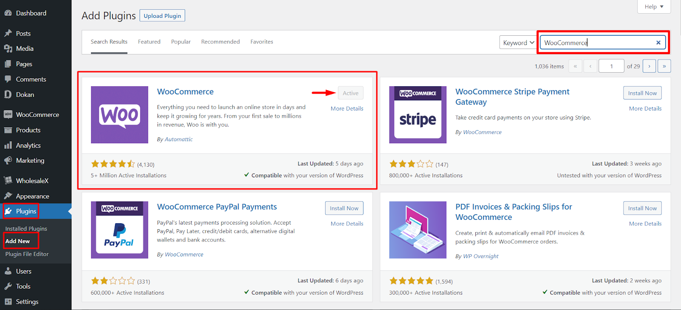Install WooCommerce PayPal Payments plugin
Screen dimensions: 681x310
click(x=344, y=208)
